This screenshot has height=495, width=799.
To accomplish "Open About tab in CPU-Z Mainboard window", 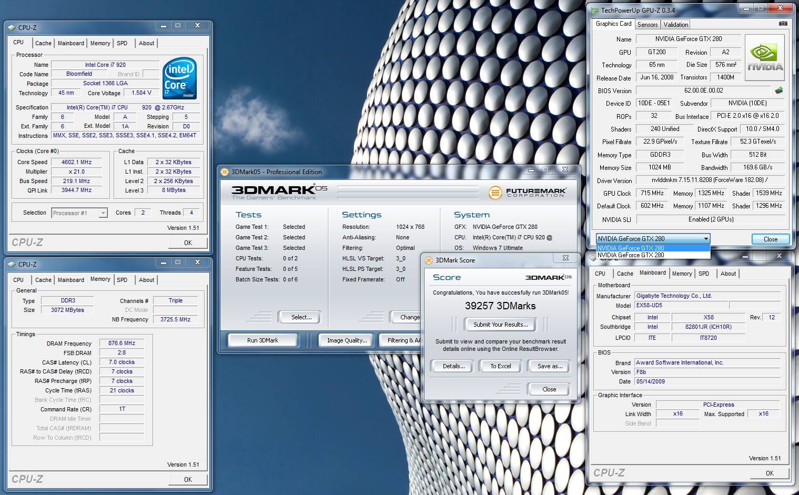I will click(728, 274).
